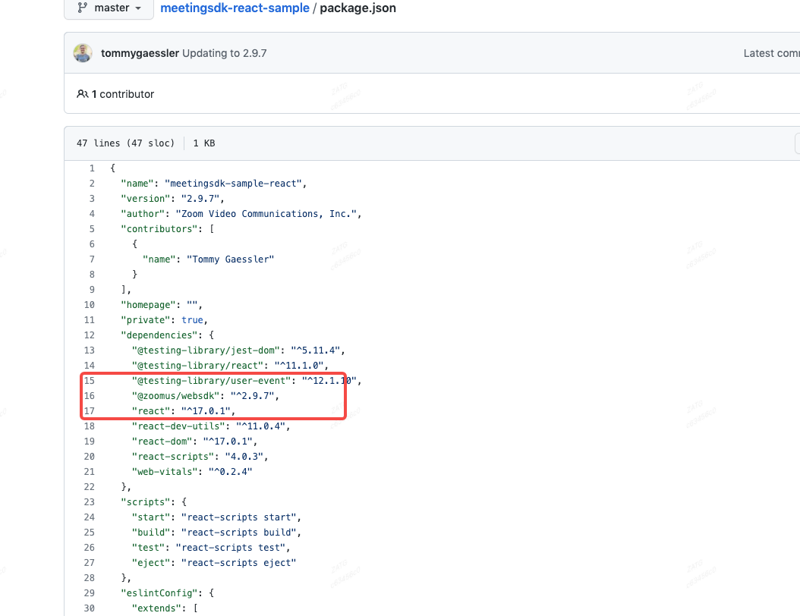Click the "Tommy Gaessler" contributor name

coord(230,259)
